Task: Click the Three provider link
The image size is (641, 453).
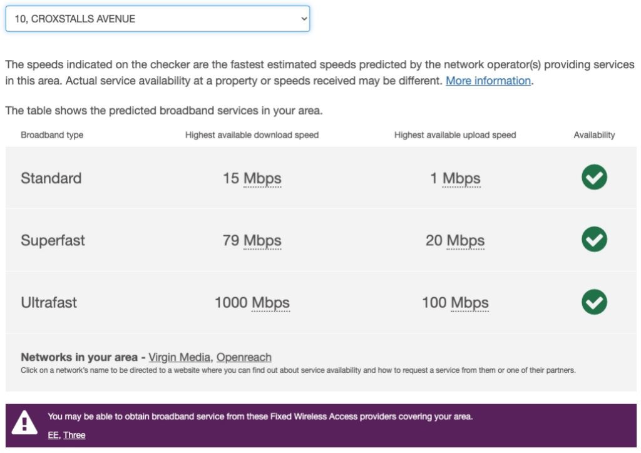Action: pos(75,435)
